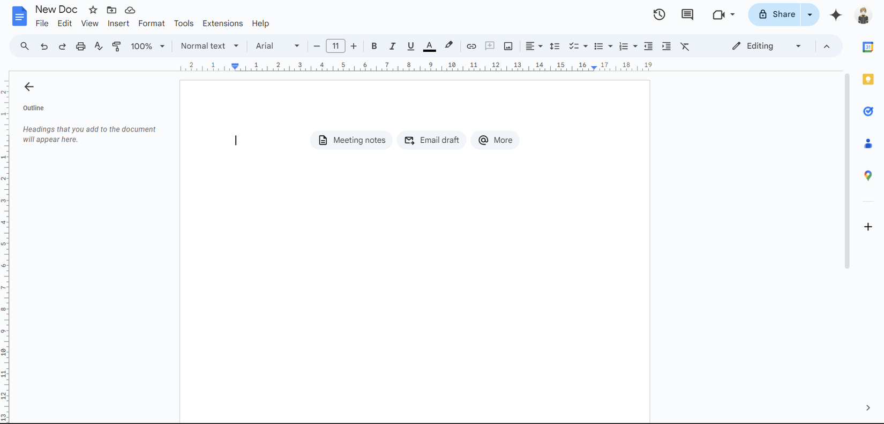
Task: Open the Arial font dropdown
Action: tap(277, 46)
